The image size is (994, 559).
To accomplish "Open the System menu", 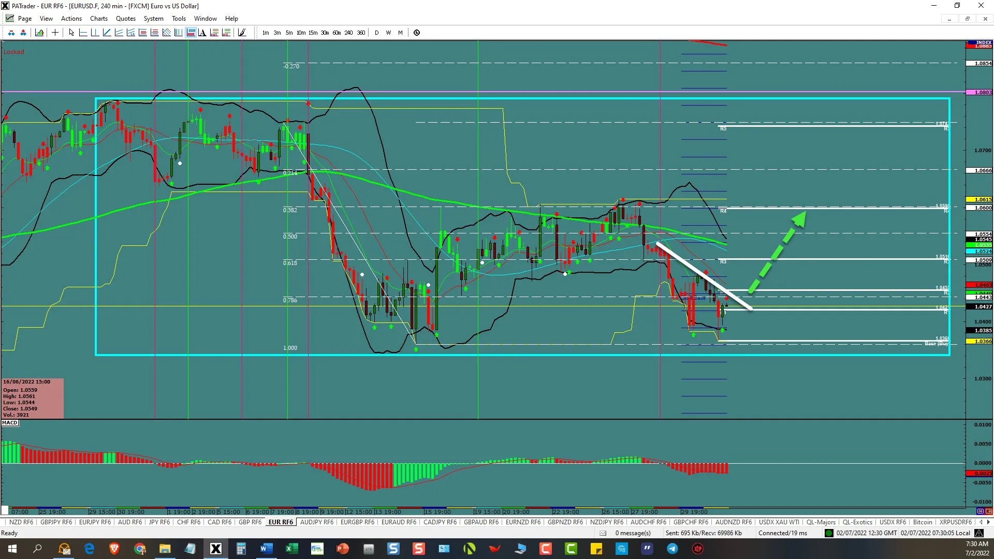I will point(153,19).
